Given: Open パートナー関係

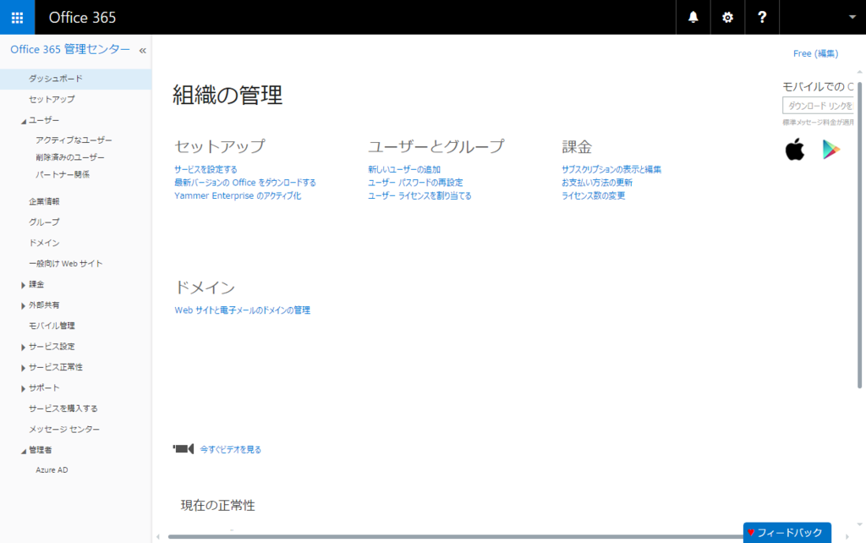Looking at the screenshot, I should (63, 174).
